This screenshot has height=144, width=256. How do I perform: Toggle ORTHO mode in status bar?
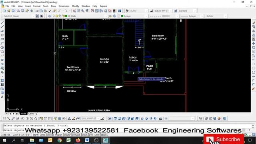(50, 135)
